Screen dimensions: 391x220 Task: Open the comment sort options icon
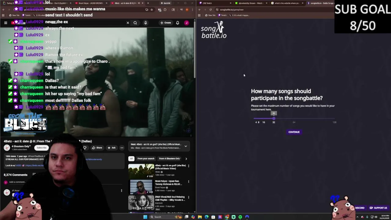(x=34, y=174)
